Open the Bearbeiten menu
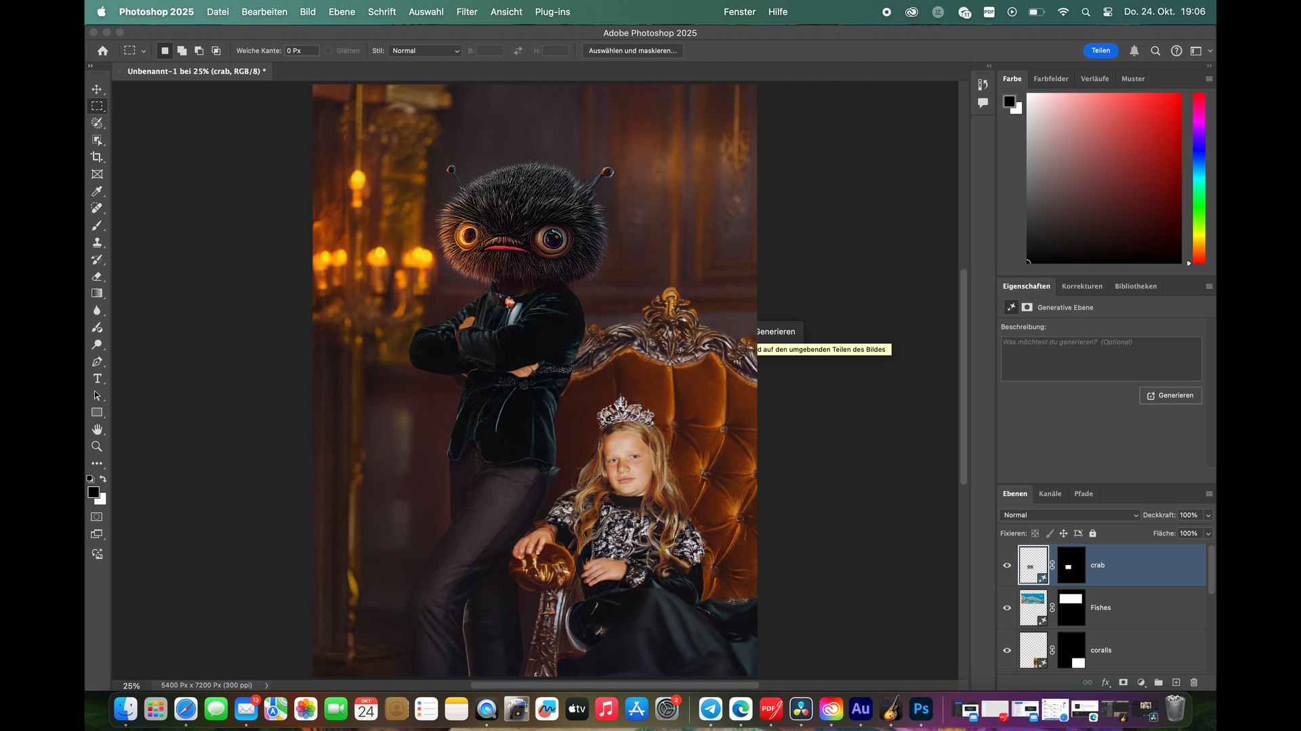This screenshot has width=1301, height=731. (x=264, y=12)
